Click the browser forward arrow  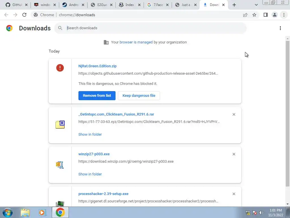[15, 15]
